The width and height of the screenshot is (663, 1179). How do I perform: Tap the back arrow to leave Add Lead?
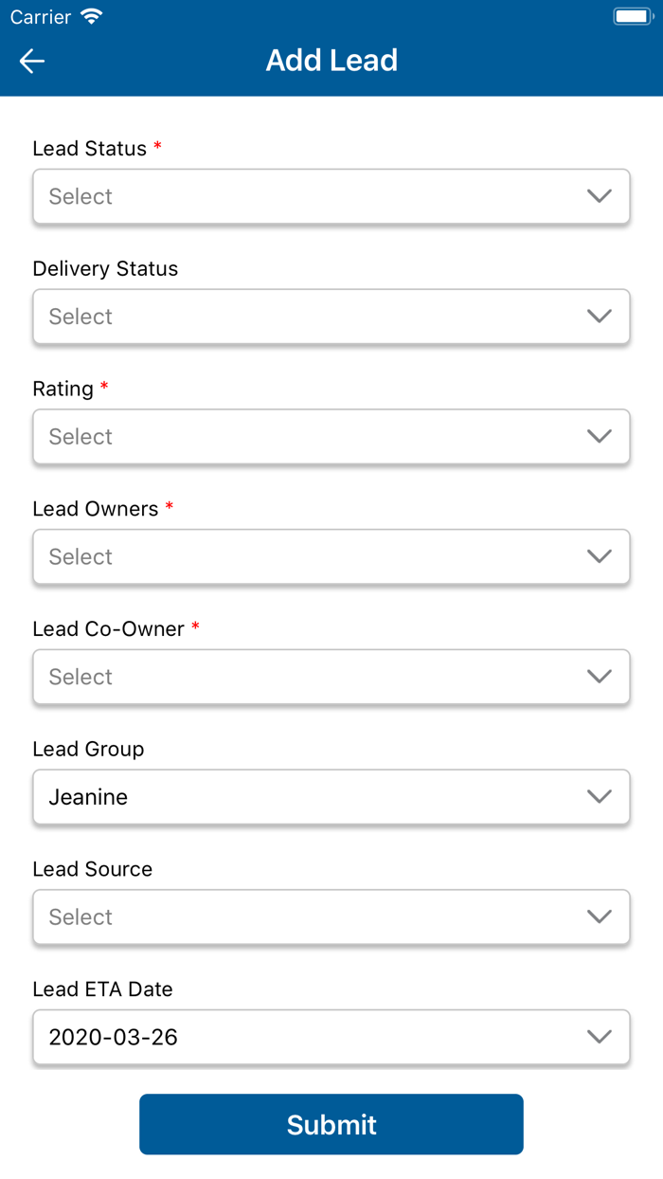point(31,61)
